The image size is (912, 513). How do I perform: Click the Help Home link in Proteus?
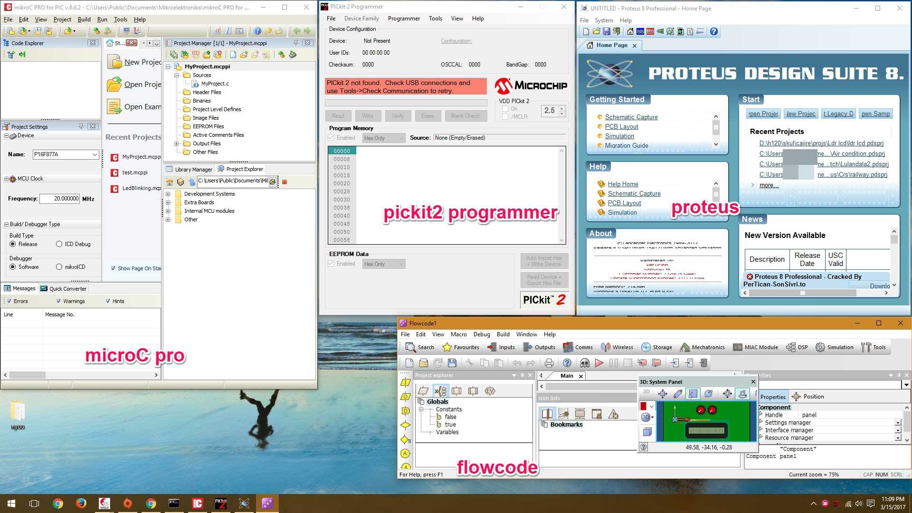click(623, 184)
